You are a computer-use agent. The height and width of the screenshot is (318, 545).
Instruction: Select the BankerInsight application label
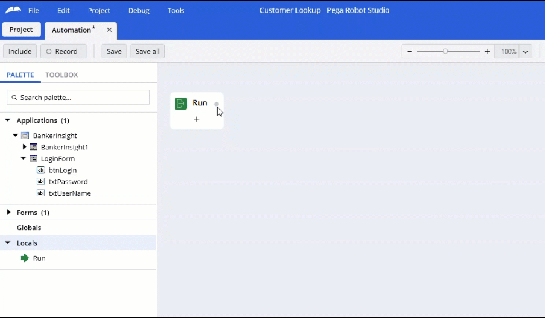(x=55, y=136)
